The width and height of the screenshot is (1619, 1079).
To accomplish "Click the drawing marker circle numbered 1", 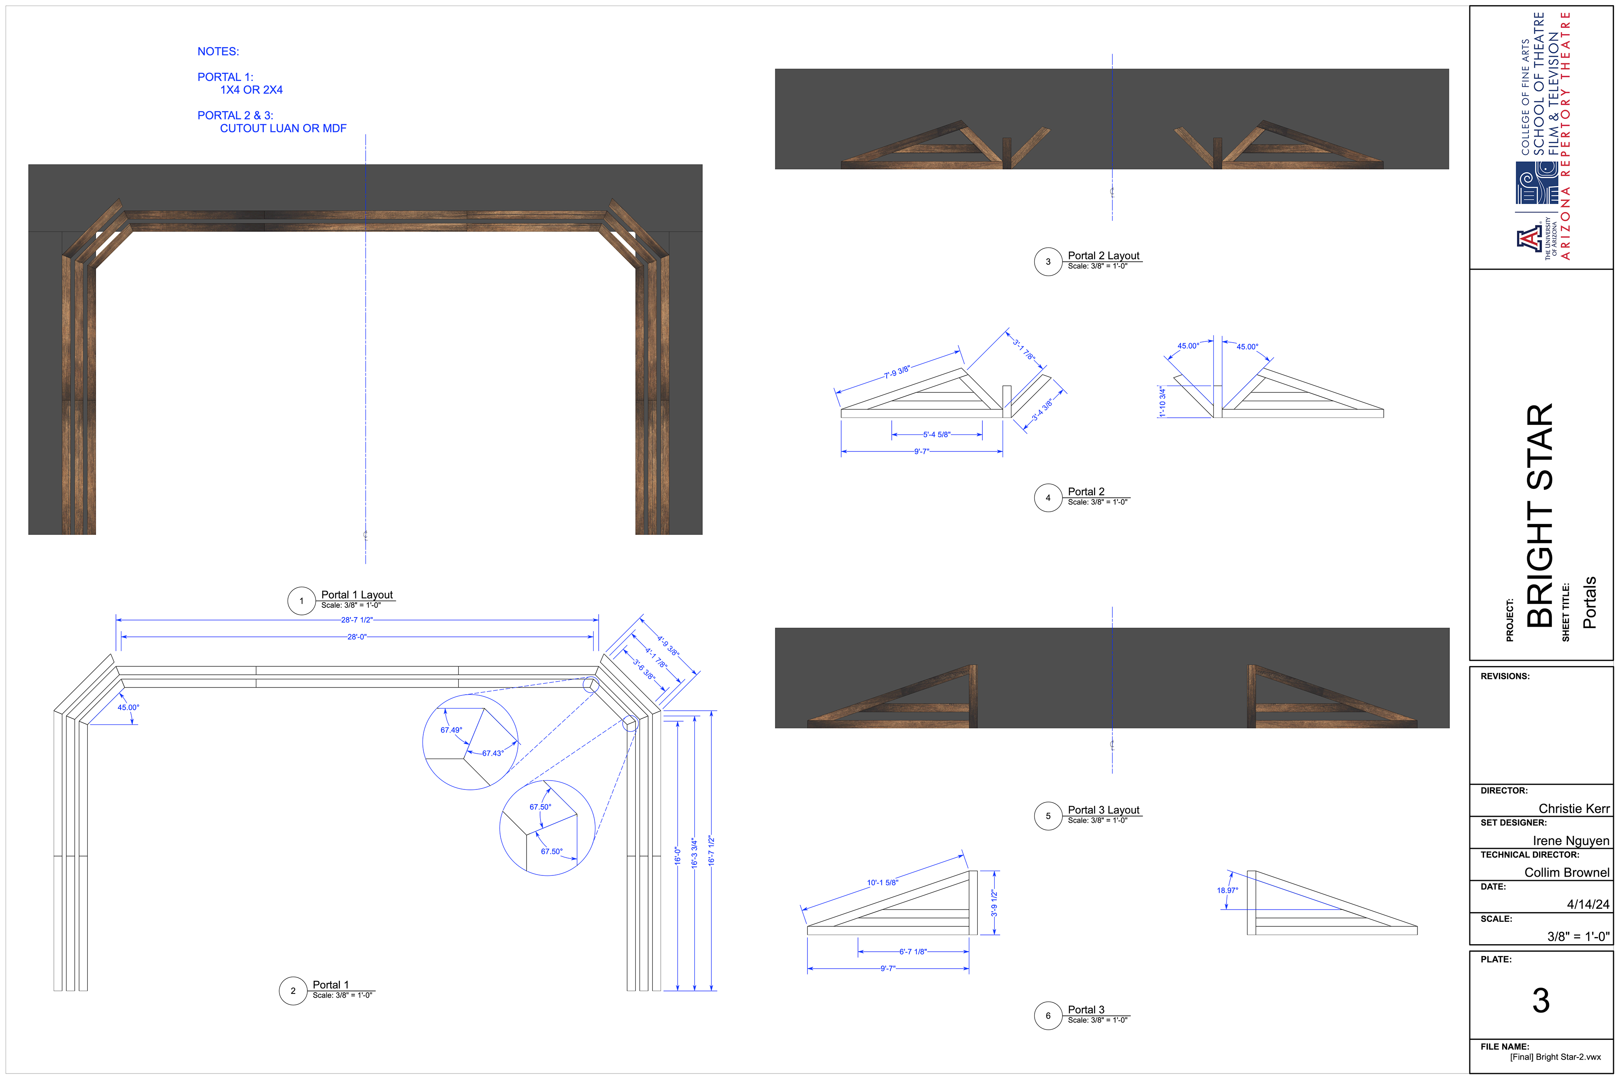I will point(301,601).
